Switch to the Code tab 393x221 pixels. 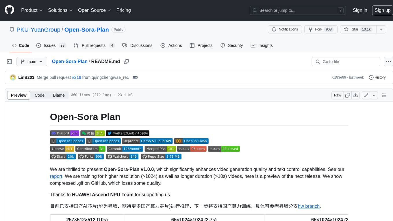[x=21, y=45]
